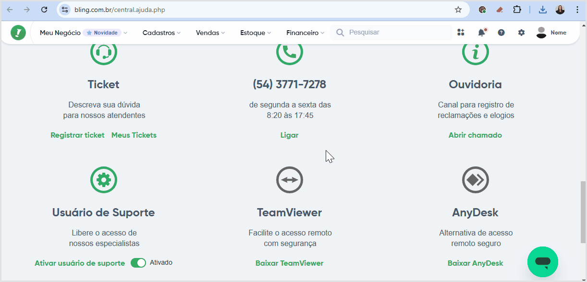Screen dimensions: 587x282
Task: Open the notifications bell icon
Action: point(481,33)
